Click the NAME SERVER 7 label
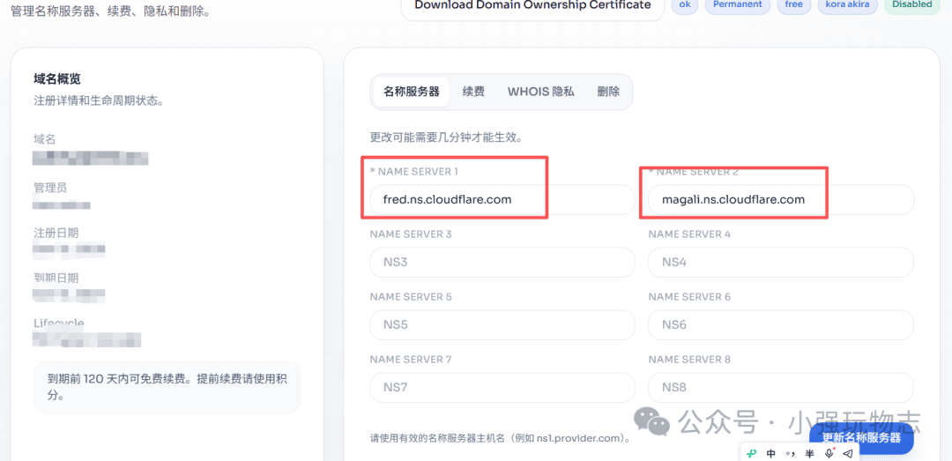The image size is (952, 461). pyautogui.click(x=411, y=360)
